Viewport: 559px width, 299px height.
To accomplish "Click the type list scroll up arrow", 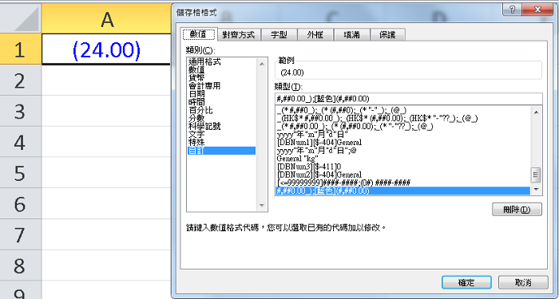I will pos(536,112).
